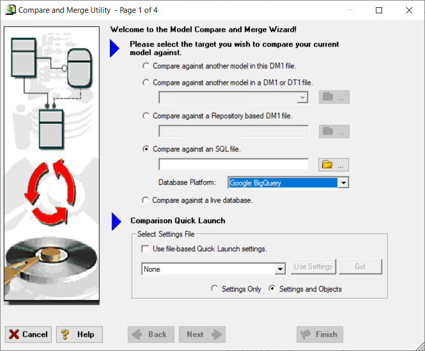This screenshot has height=351, width=425.
Task: Choose the Settings Only radio option
Action: point(214,289)
